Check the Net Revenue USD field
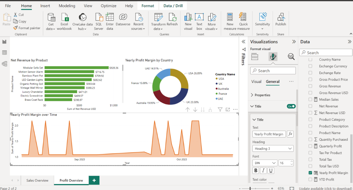The width and height of the screenshot is (353, 190). (310, 113)
